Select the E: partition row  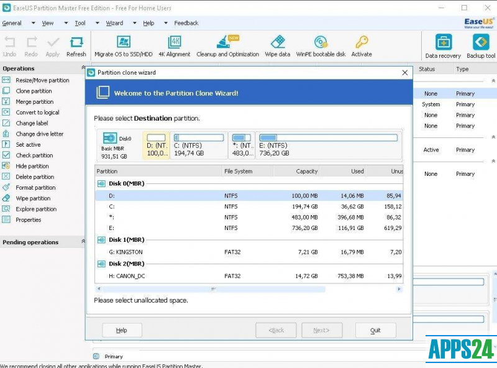tap(249, 228)
